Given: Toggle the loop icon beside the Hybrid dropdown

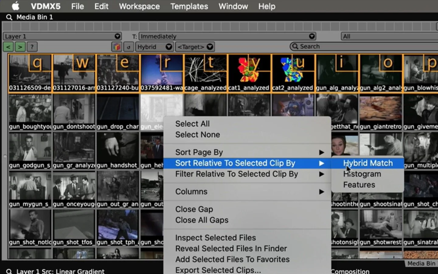Looking at the screenshot, I should point(128,47).
